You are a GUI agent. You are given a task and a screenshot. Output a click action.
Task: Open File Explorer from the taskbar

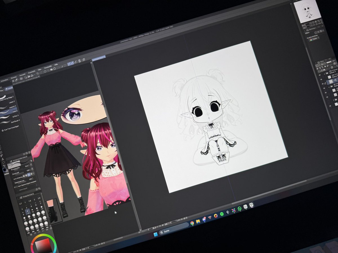coord(198,221)
